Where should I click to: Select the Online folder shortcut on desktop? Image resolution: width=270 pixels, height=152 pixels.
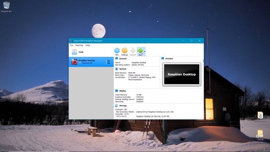point(260,136)
